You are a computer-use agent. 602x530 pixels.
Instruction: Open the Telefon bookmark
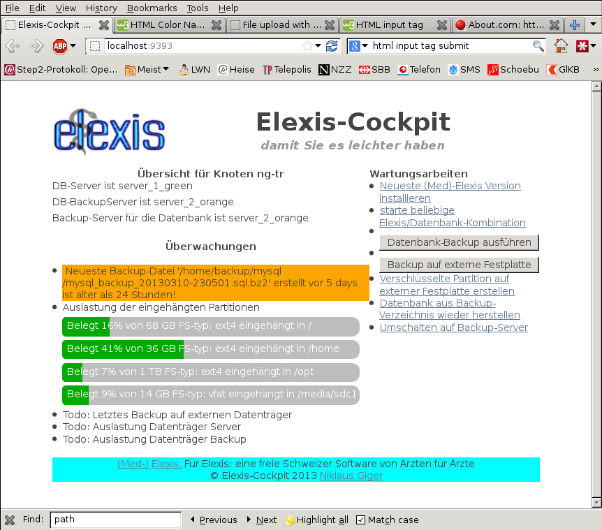tap(419, 69)
